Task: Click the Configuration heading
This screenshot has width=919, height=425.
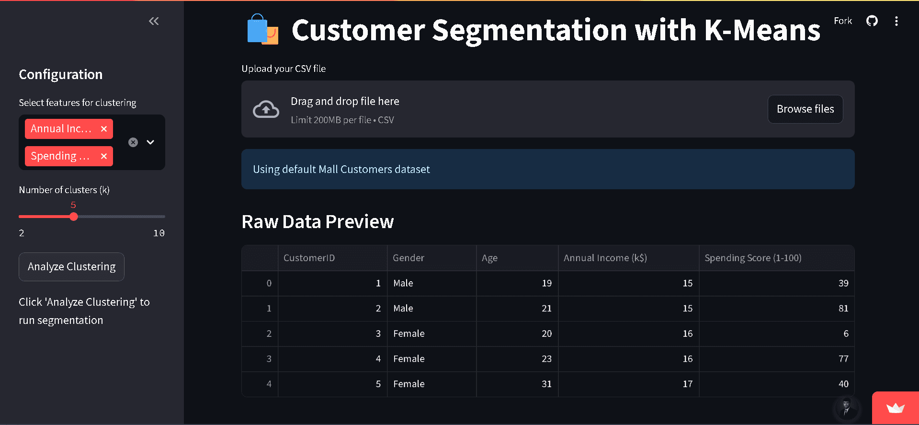Action: tap(61, 75)
